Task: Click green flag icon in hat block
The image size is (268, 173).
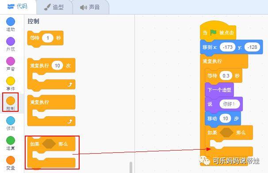Action: pos(213,32)
